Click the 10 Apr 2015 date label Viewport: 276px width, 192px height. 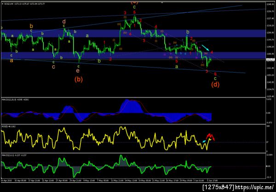pyautogui.click(x=6, y=181)
